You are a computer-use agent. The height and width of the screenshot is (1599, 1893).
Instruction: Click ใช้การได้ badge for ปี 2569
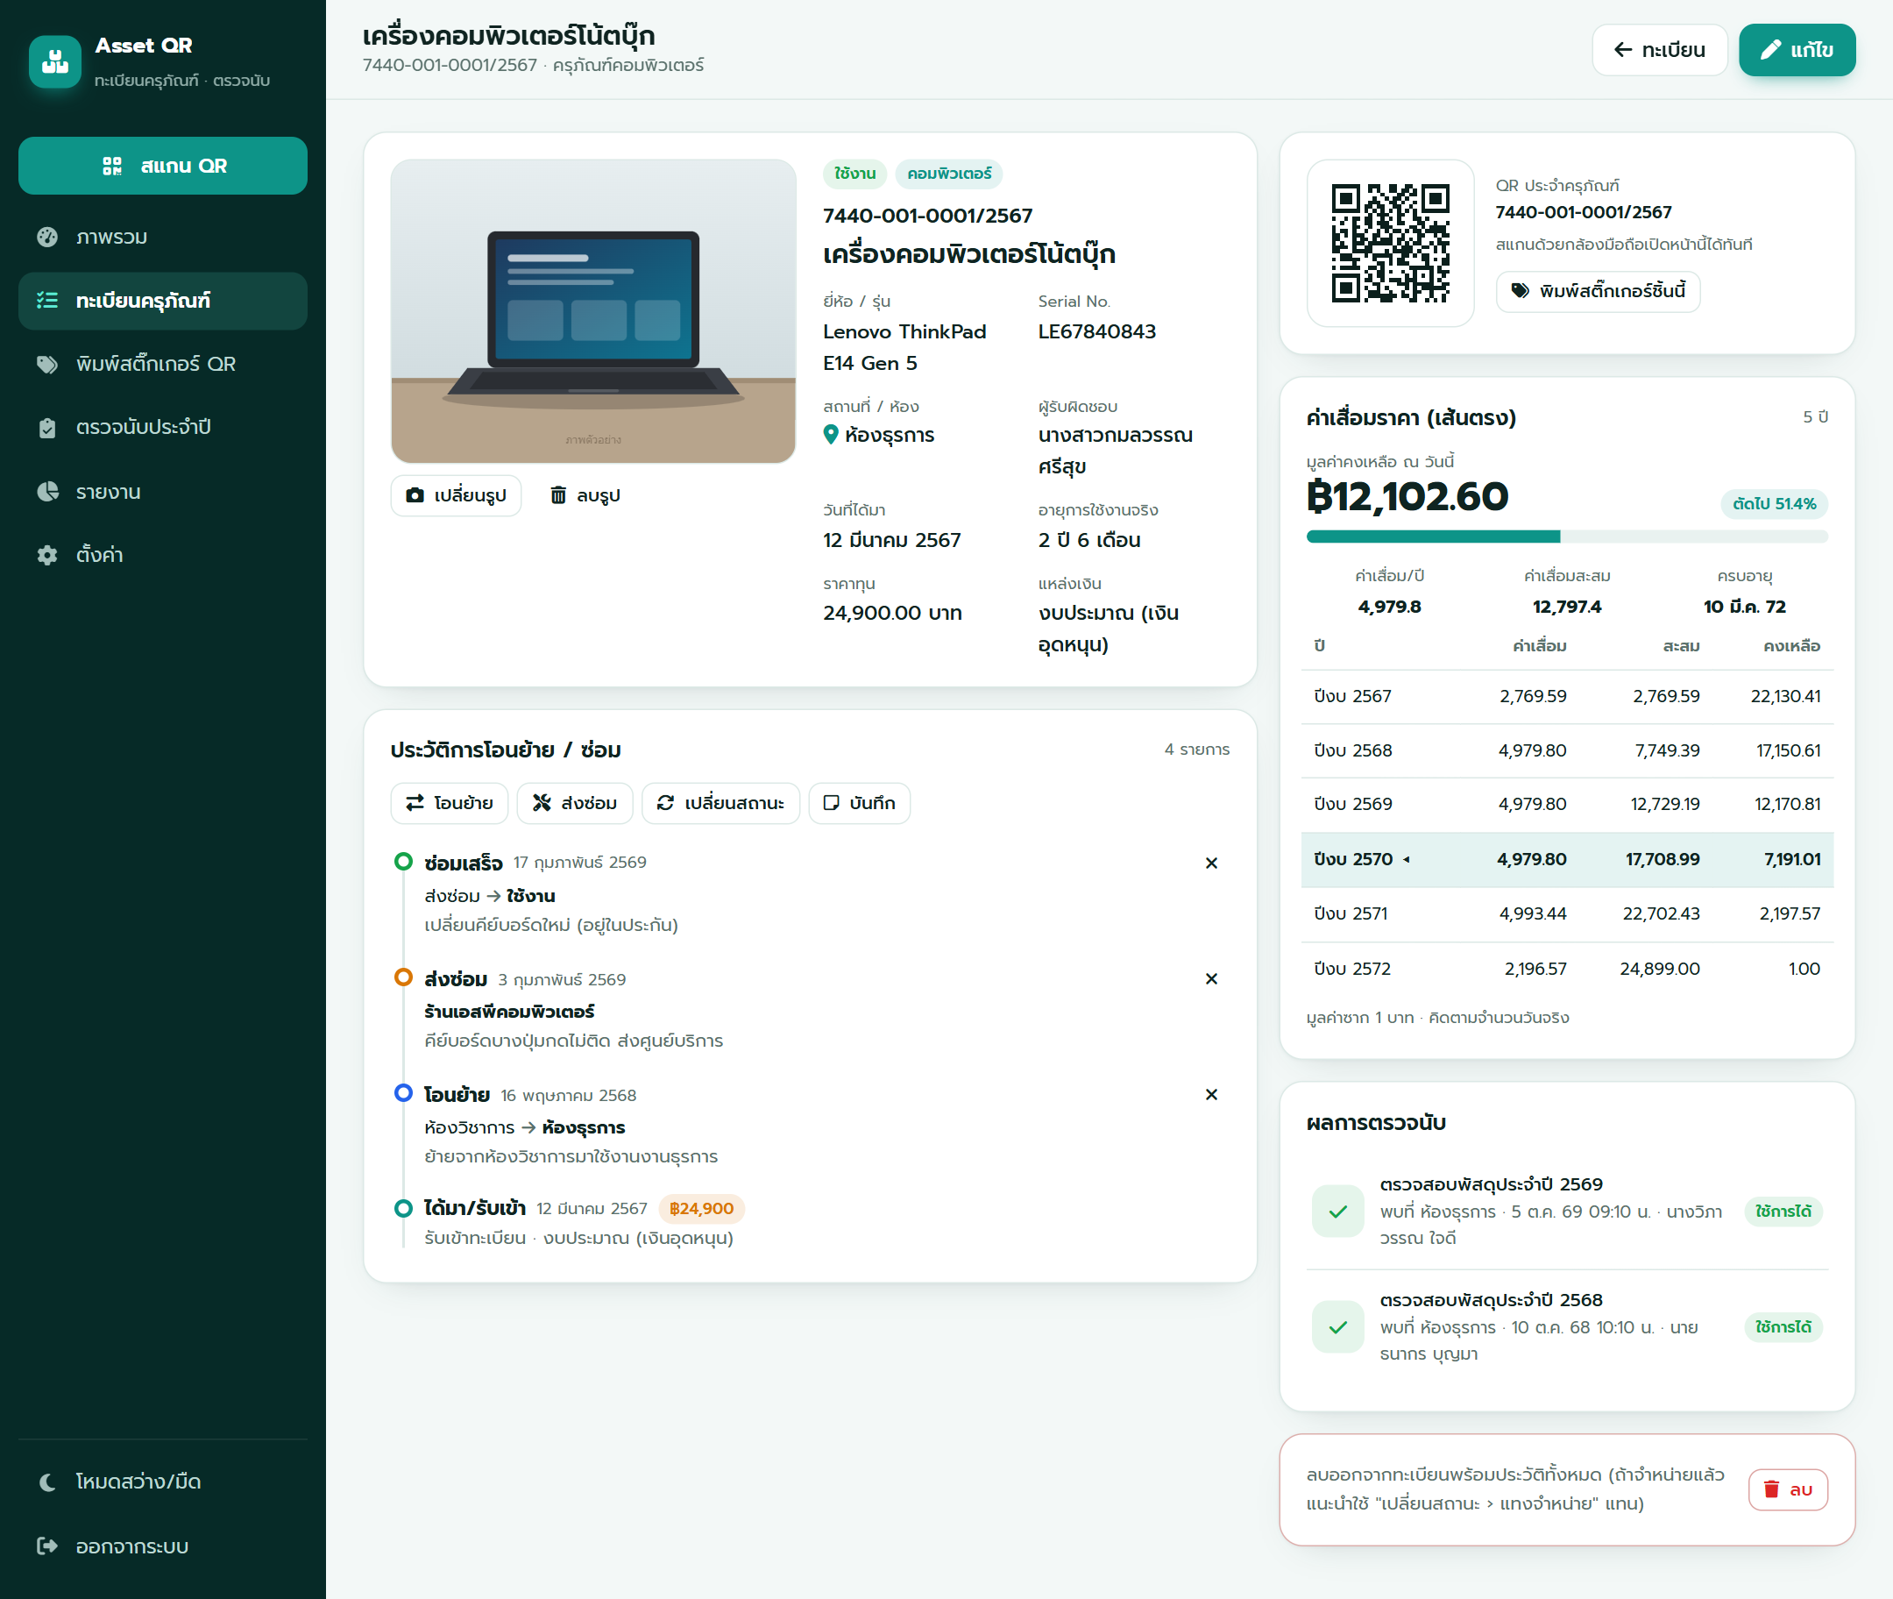[1783, 1212]
